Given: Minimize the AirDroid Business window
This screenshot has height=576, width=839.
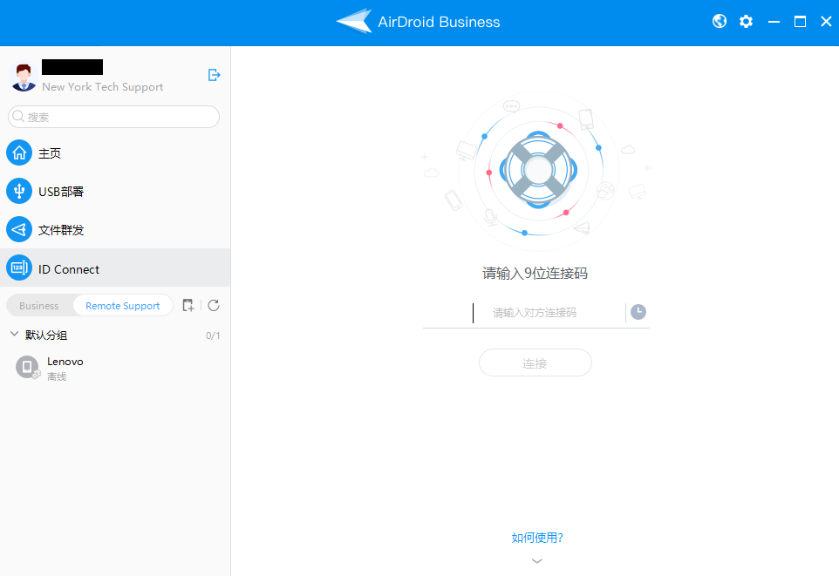Looking at the screenshot, I should [774, 22].
